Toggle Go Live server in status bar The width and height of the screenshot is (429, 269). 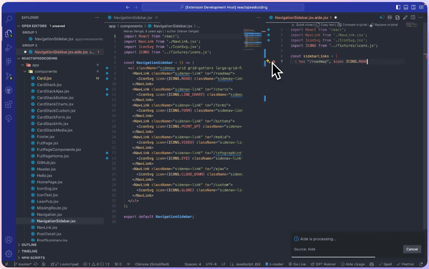coord(297,264)
